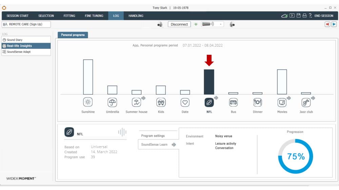The width and height of the screenshot is (339, 190).
Task: Select the Bus program icon
Action: click(233, 102)
